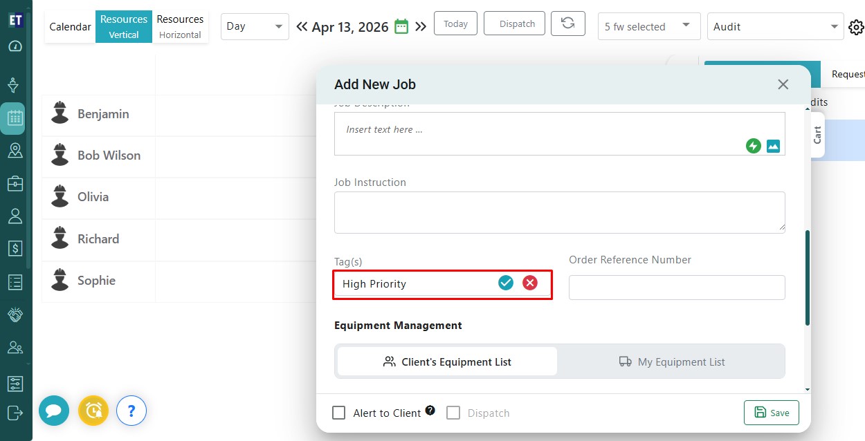Enable the Alert to Client checkbox
The image size is (865, 441).
tap(338, 413)
